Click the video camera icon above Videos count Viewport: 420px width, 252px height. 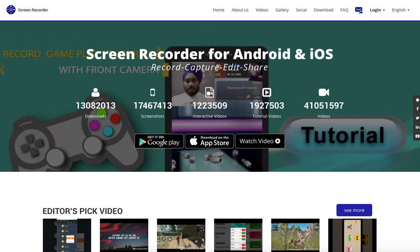[x=323, y=92]
